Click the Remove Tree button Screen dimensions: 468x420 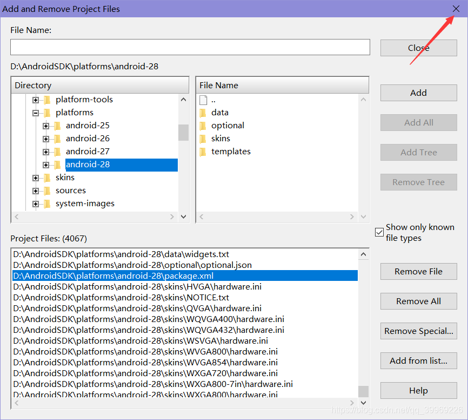click(x=418, y=182)
